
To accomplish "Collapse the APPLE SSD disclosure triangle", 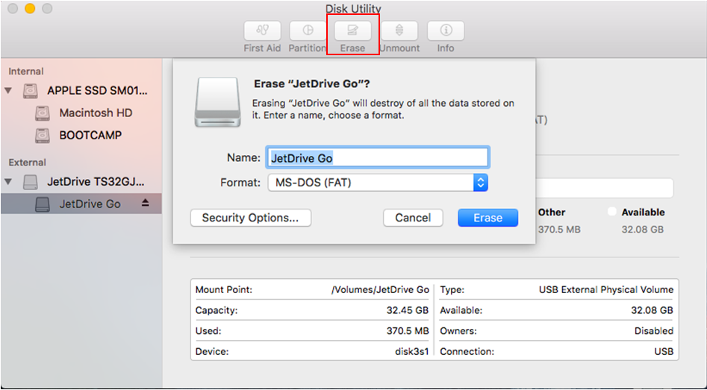I will (x=8, y=90).
